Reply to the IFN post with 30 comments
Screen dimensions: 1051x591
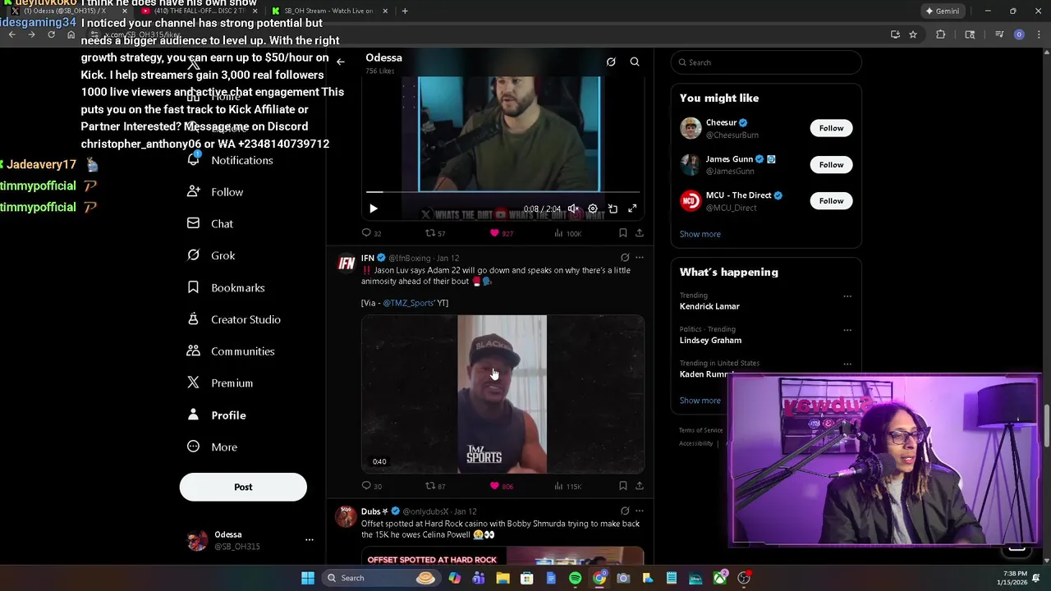pyautogui.click(x=371, y=486)
